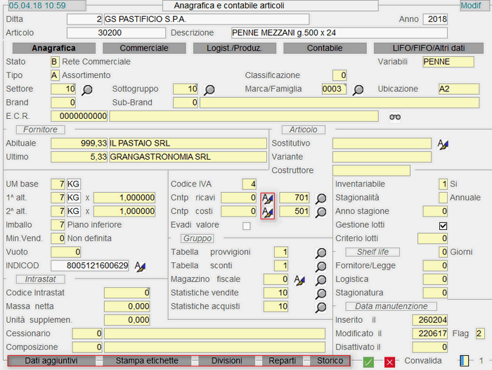The image size is (492, 370).
Task: Open the Sottogruppo search lookup
Action: pos(209,89)
